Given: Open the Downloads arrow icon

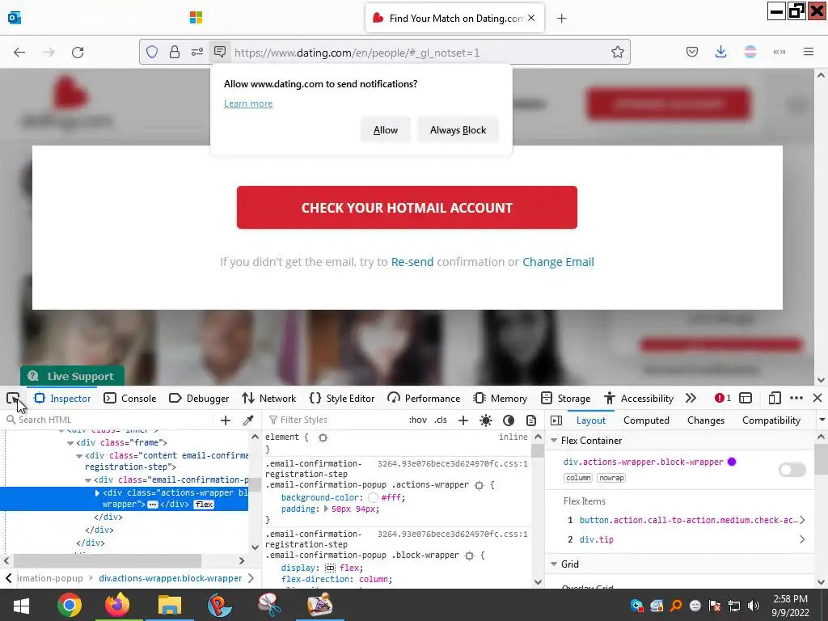Looking at the screenshot, I should 720,52.
